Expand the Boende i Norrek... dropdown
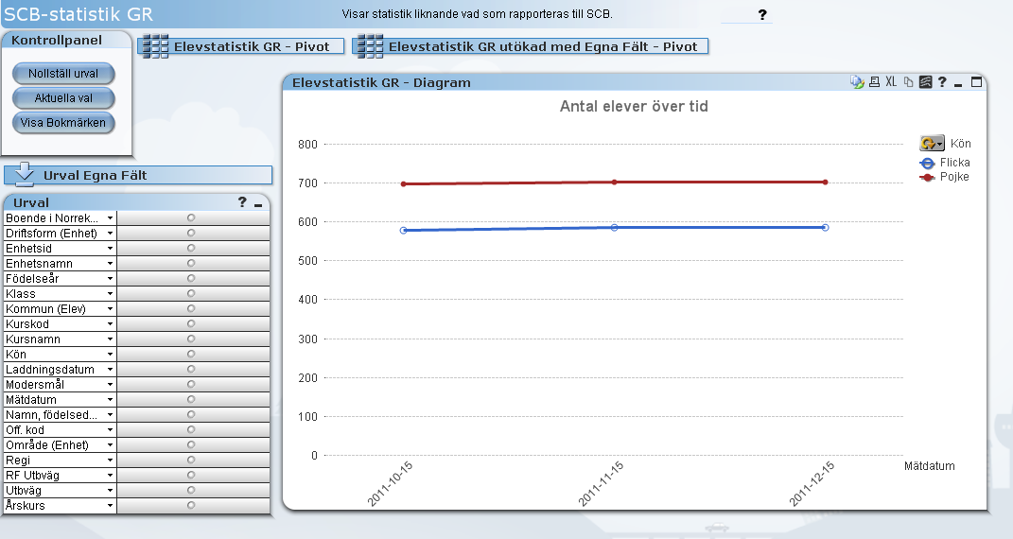Screen dimensions: 1013x539 (110, 218)
